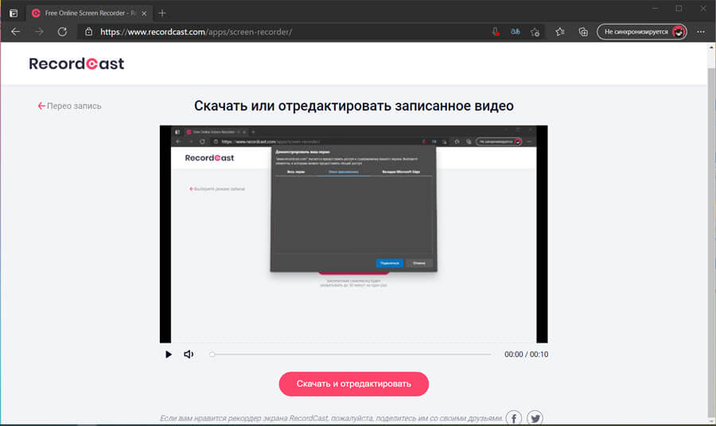Click the recorded video preview
Viewport: 716px width, 426px height.
[353, 234]
